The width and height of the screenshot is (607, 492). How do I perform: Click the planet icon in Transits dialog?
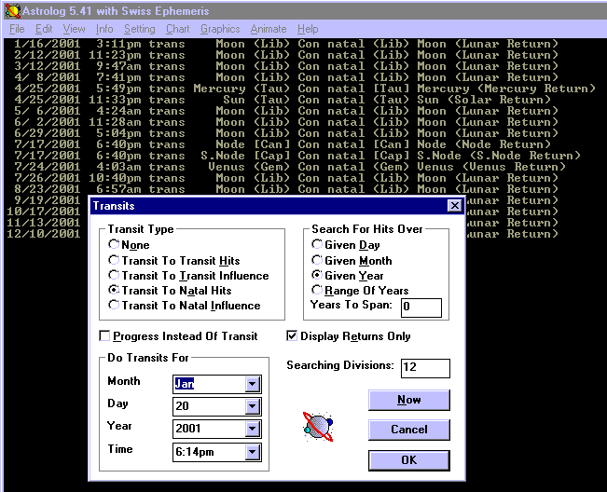(x=317, y=427)
